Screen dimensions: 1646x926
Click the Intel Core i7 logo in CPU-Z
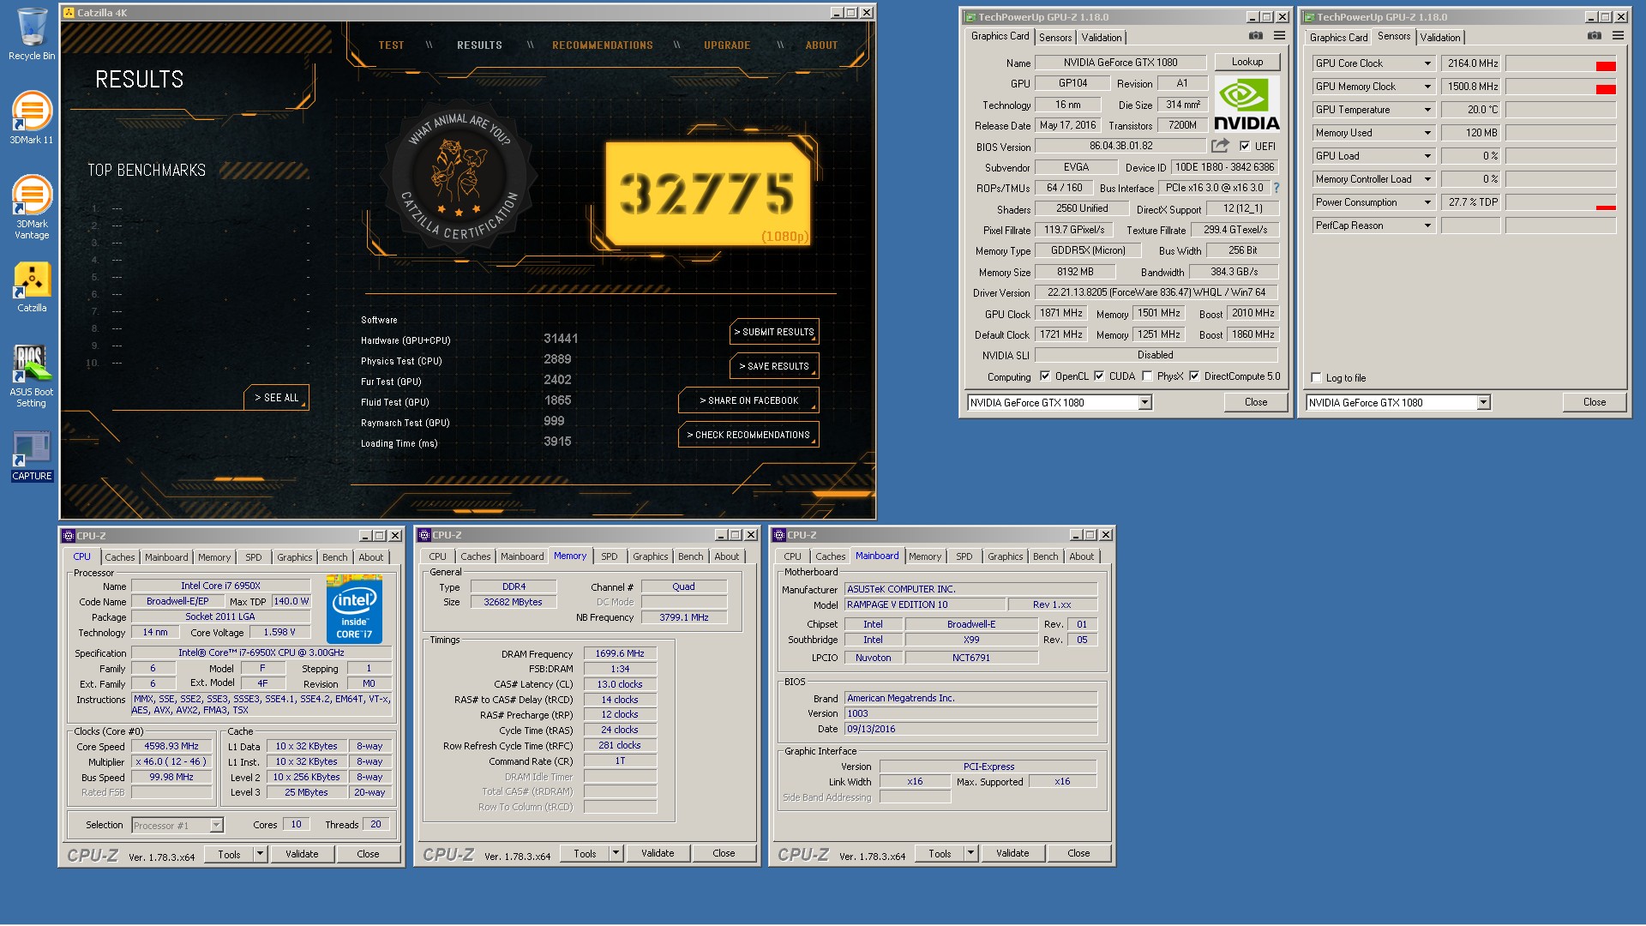click(x=354, y=609)
